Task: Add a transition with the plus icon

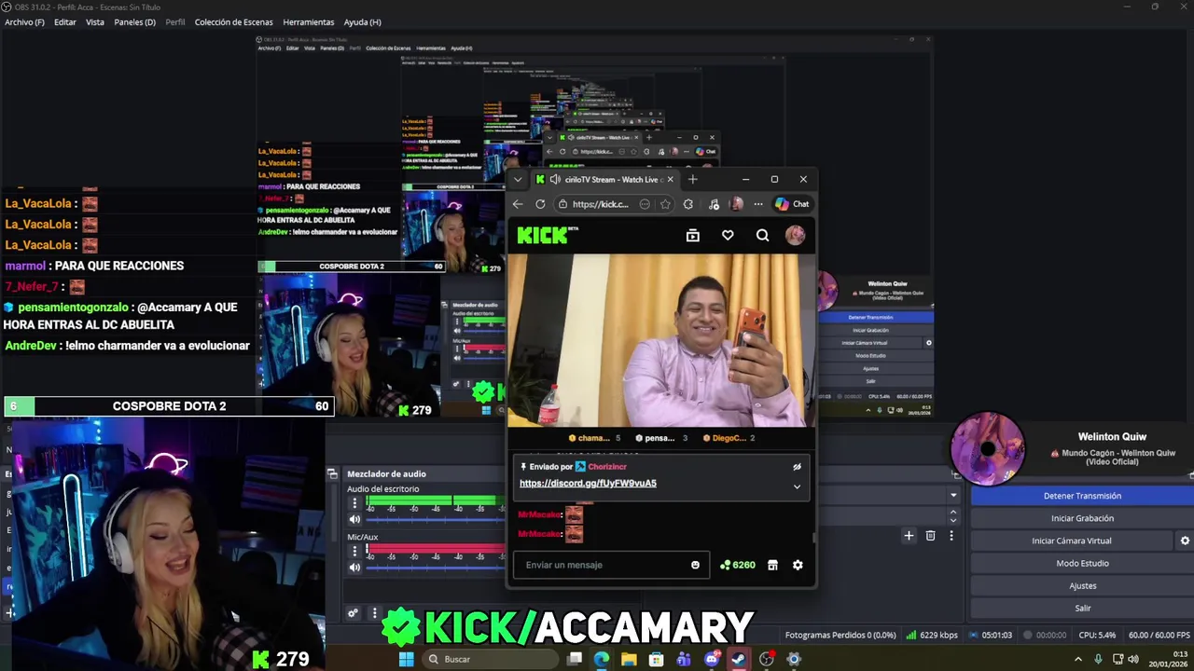Action: pyautogui.click(x=909, y=536)
